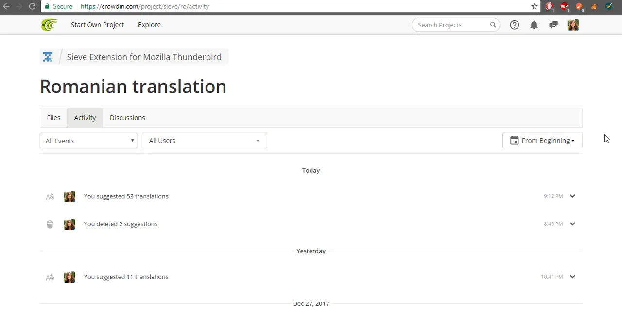Open the help question mark icon
This screenshot has width=622, height=318.
[514, 25]
